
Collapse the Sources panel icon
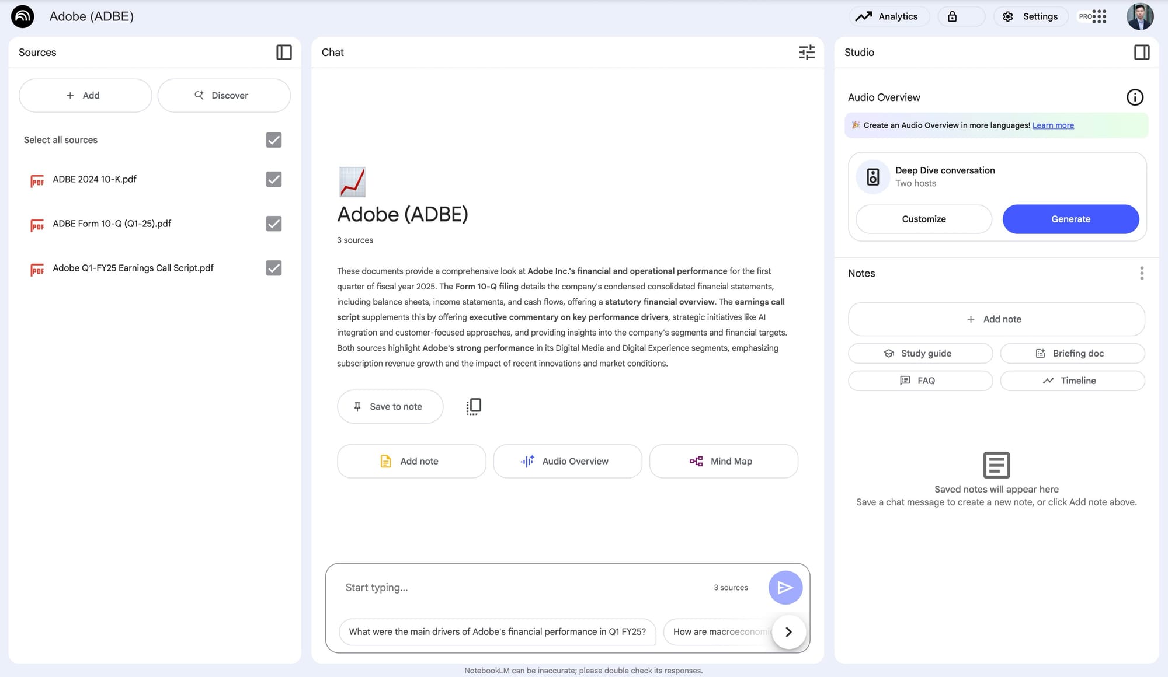(x=284, y=53)
